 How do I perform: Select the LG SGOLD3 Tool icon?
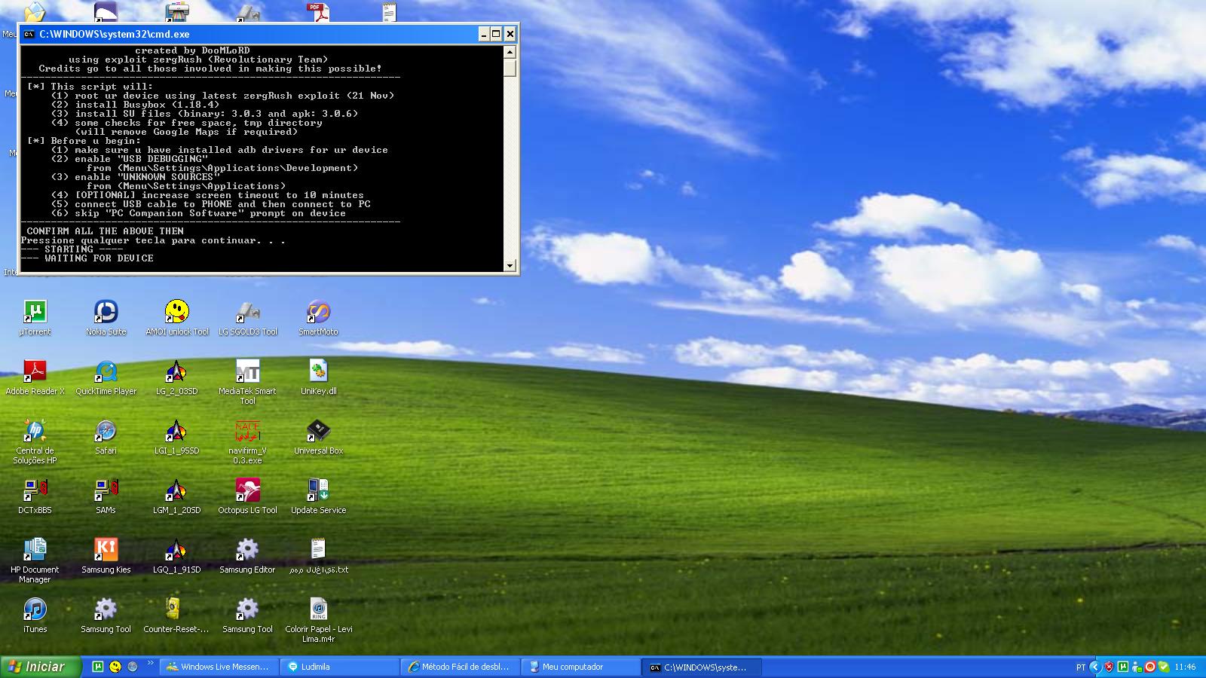tap(248, 317)
